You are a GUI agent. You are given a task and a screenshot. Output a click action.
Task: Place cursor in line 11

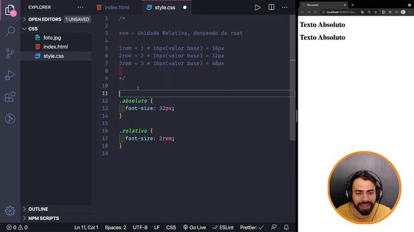pos(207,93)
